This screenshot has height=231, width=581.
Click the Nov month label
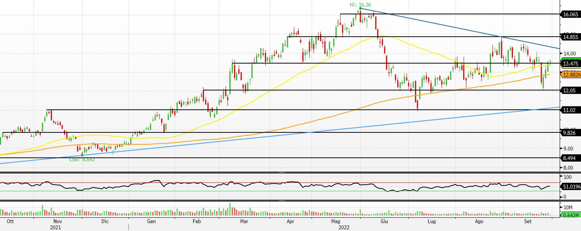(57, 221)
